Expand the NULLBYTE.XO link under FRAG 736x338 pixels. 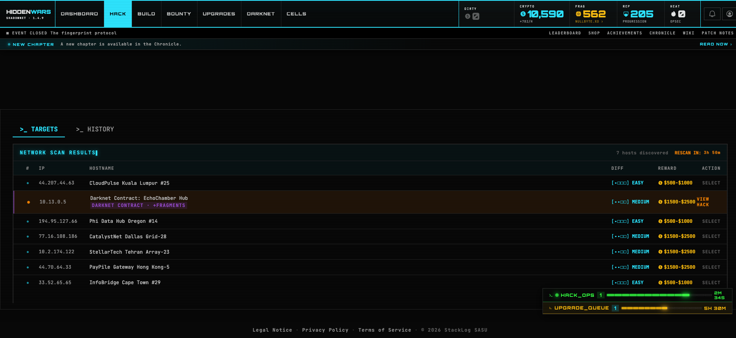tap(589, 22)
